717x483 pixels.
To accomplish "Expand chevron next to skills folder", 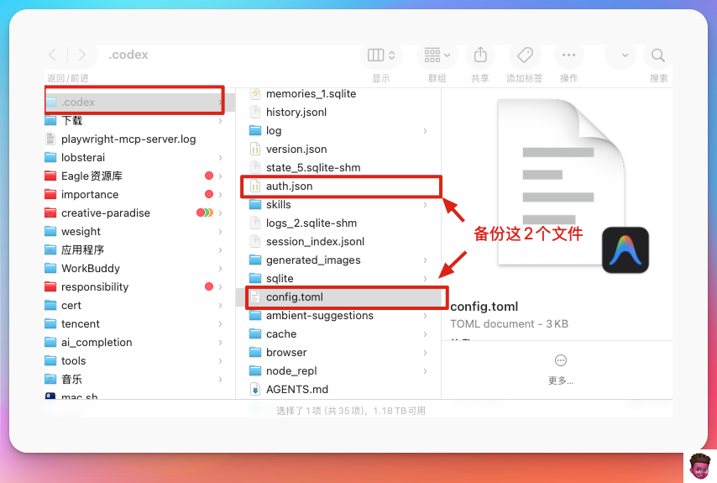I will tap(426, 205).
